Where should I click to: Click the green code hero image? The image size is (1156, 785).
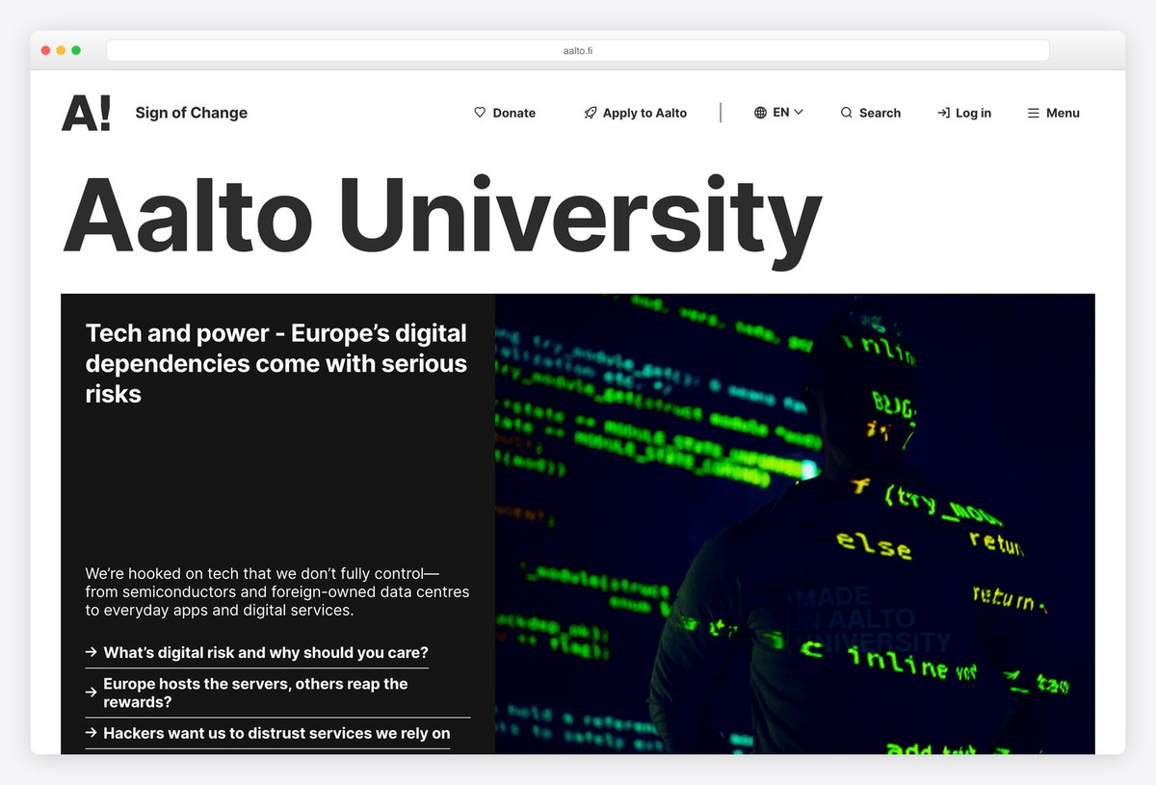click(795, 524)
